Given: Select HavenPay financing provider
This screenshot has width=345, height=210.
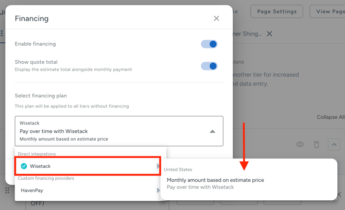Looking at the screenshot, I should [32, 190].
